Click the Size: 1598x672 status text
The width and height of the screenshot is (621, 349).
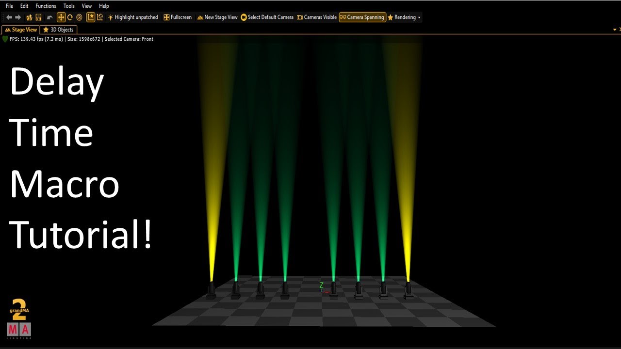tap(83, 39)
